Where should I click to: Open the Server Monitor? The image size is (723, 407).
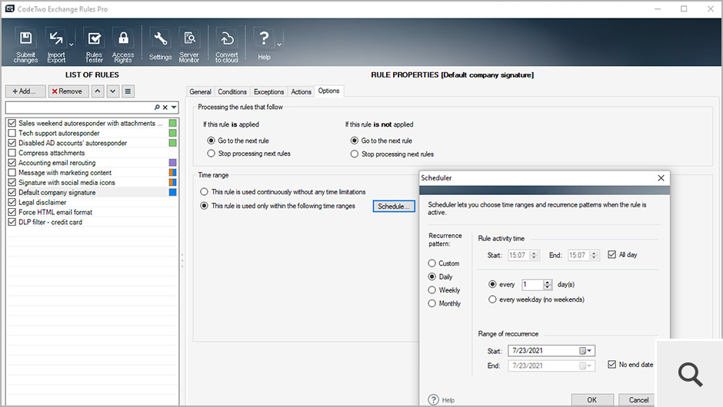189,45
